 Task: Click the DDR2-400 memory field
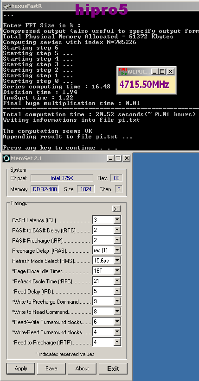click(45, 189)
